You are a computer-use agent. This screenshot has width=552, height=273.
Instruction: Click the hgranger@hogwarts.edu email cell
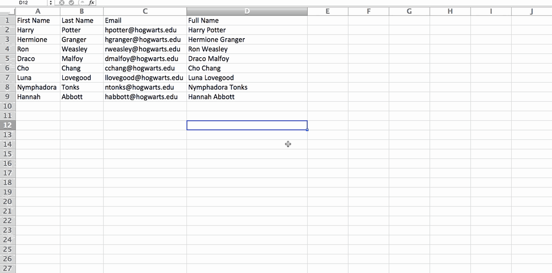[x=145, y=39]
